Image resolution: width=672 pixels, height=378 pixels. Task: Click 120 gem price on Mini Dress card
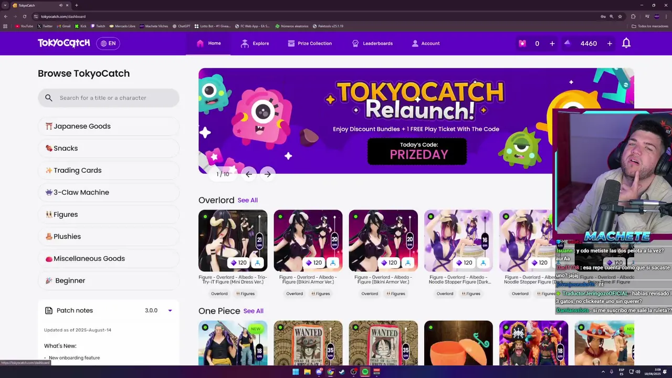(239, 262)
